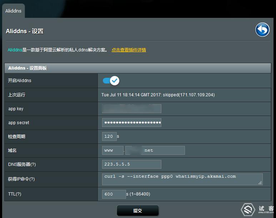Click the app secret label
The width and height of the screenshot is (276, 218).
(19, 123)
